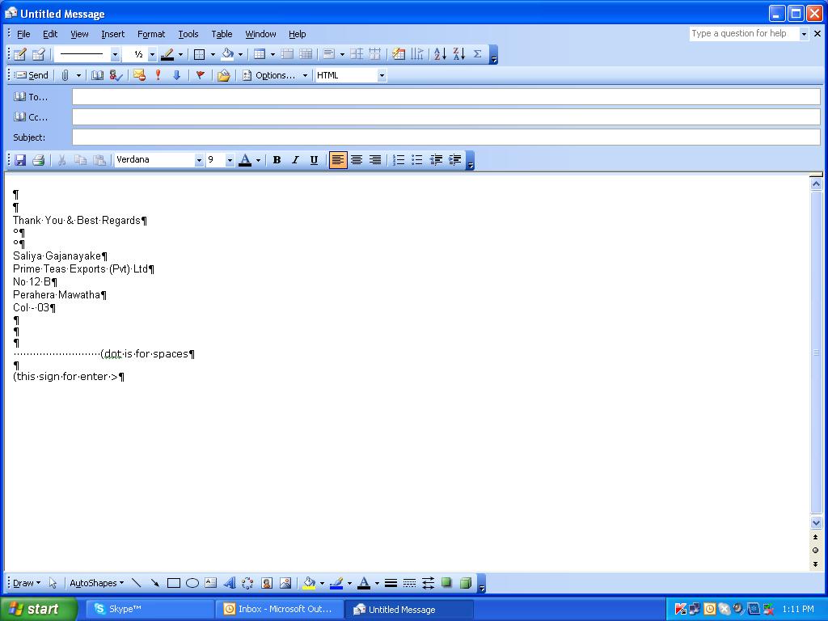Click the Options... button

tap(269, 75)
